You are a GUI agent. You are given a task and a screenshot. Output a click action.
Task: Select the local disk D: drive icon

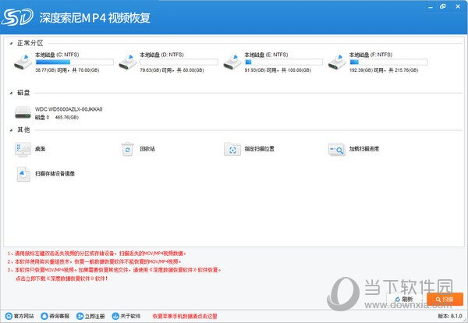click(x=128, y=61)
